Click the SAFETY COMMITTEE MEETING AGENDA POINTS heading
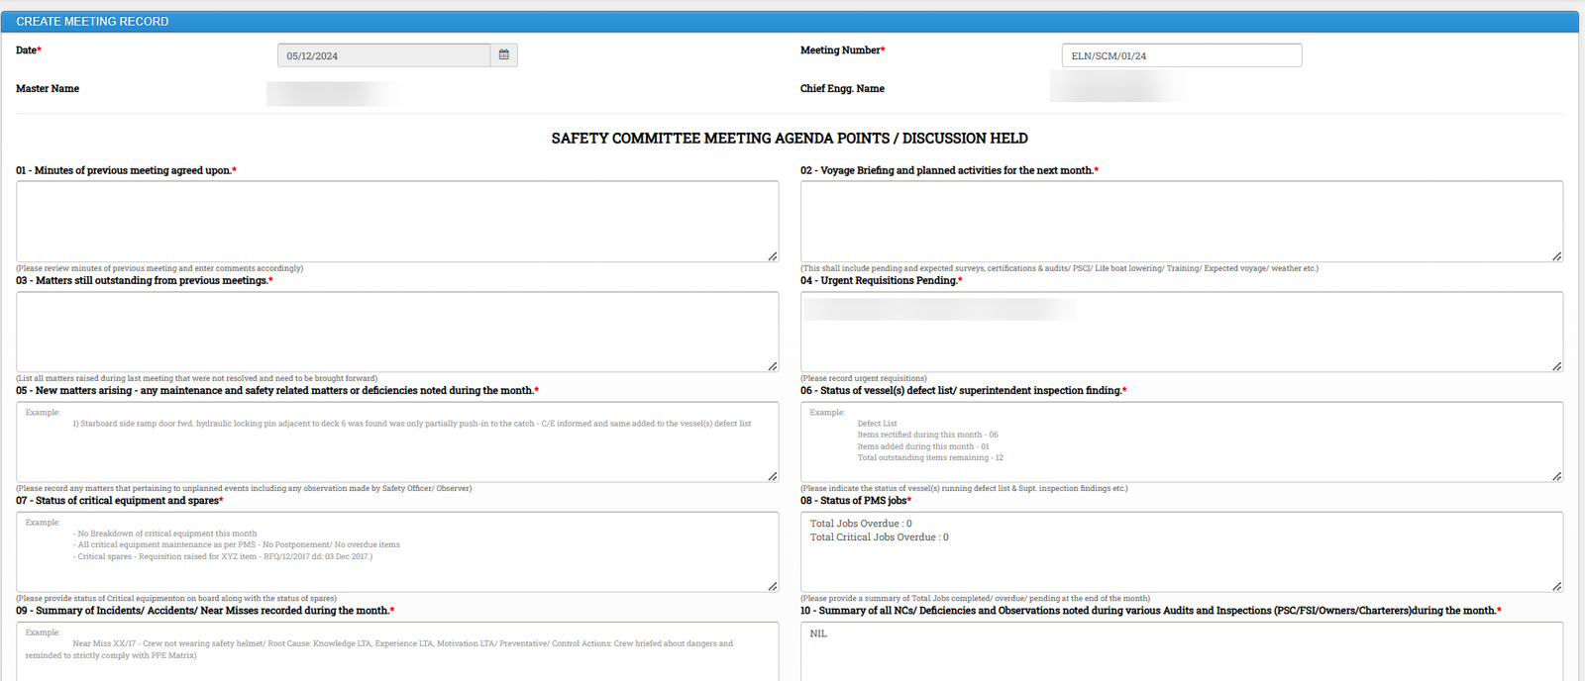The height and width of the screenshot is (681, 1585). pyautogui.click(x=790, y=139)
